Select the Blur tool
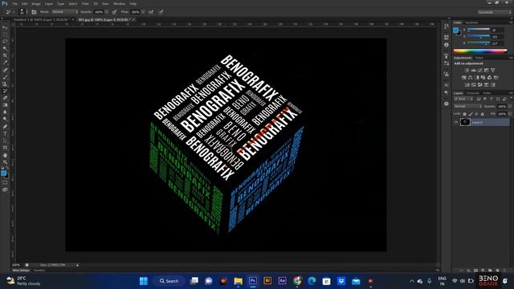This screenshot has width=514, height=289. click(x=5, y=112)
